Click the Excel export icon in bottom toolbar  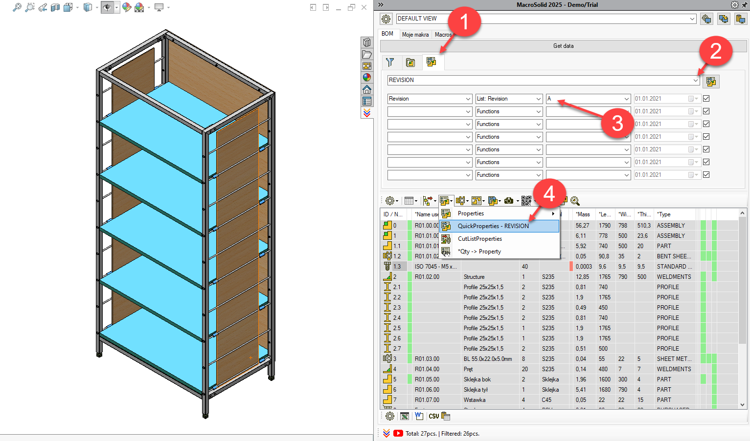pos(405,416)
